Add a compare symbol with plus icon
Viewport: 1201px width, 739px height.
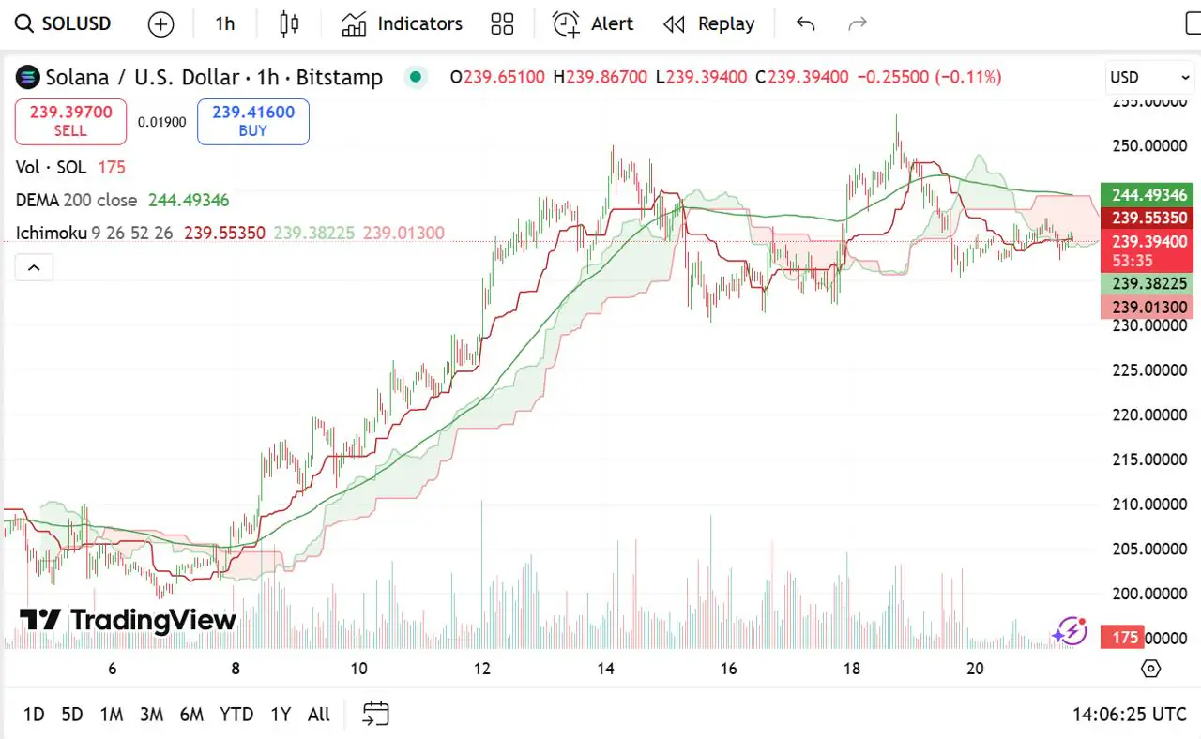(161, 24)
